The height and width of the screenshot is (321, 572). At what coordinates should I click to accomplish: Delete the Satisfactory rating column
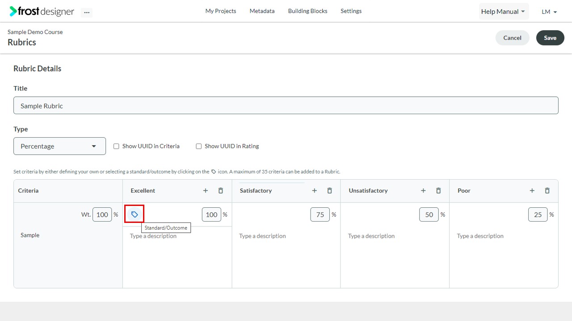330,190
